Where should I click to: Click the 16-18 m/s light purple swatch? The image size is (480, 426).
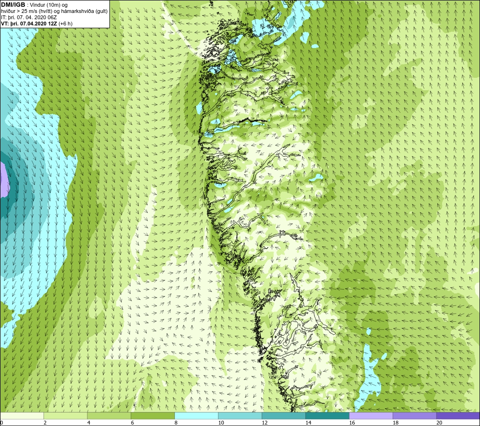pos(371,415)
